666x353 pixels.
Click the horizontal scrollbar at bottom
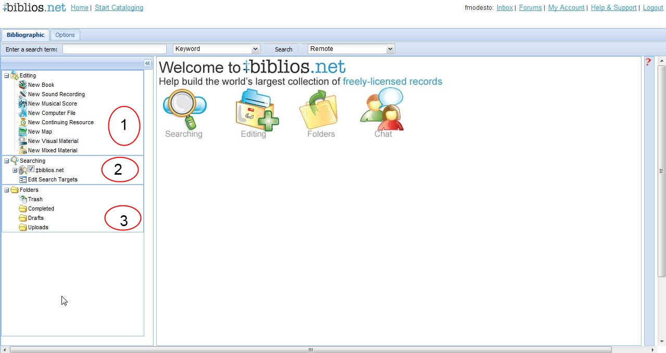pos(310,350)
